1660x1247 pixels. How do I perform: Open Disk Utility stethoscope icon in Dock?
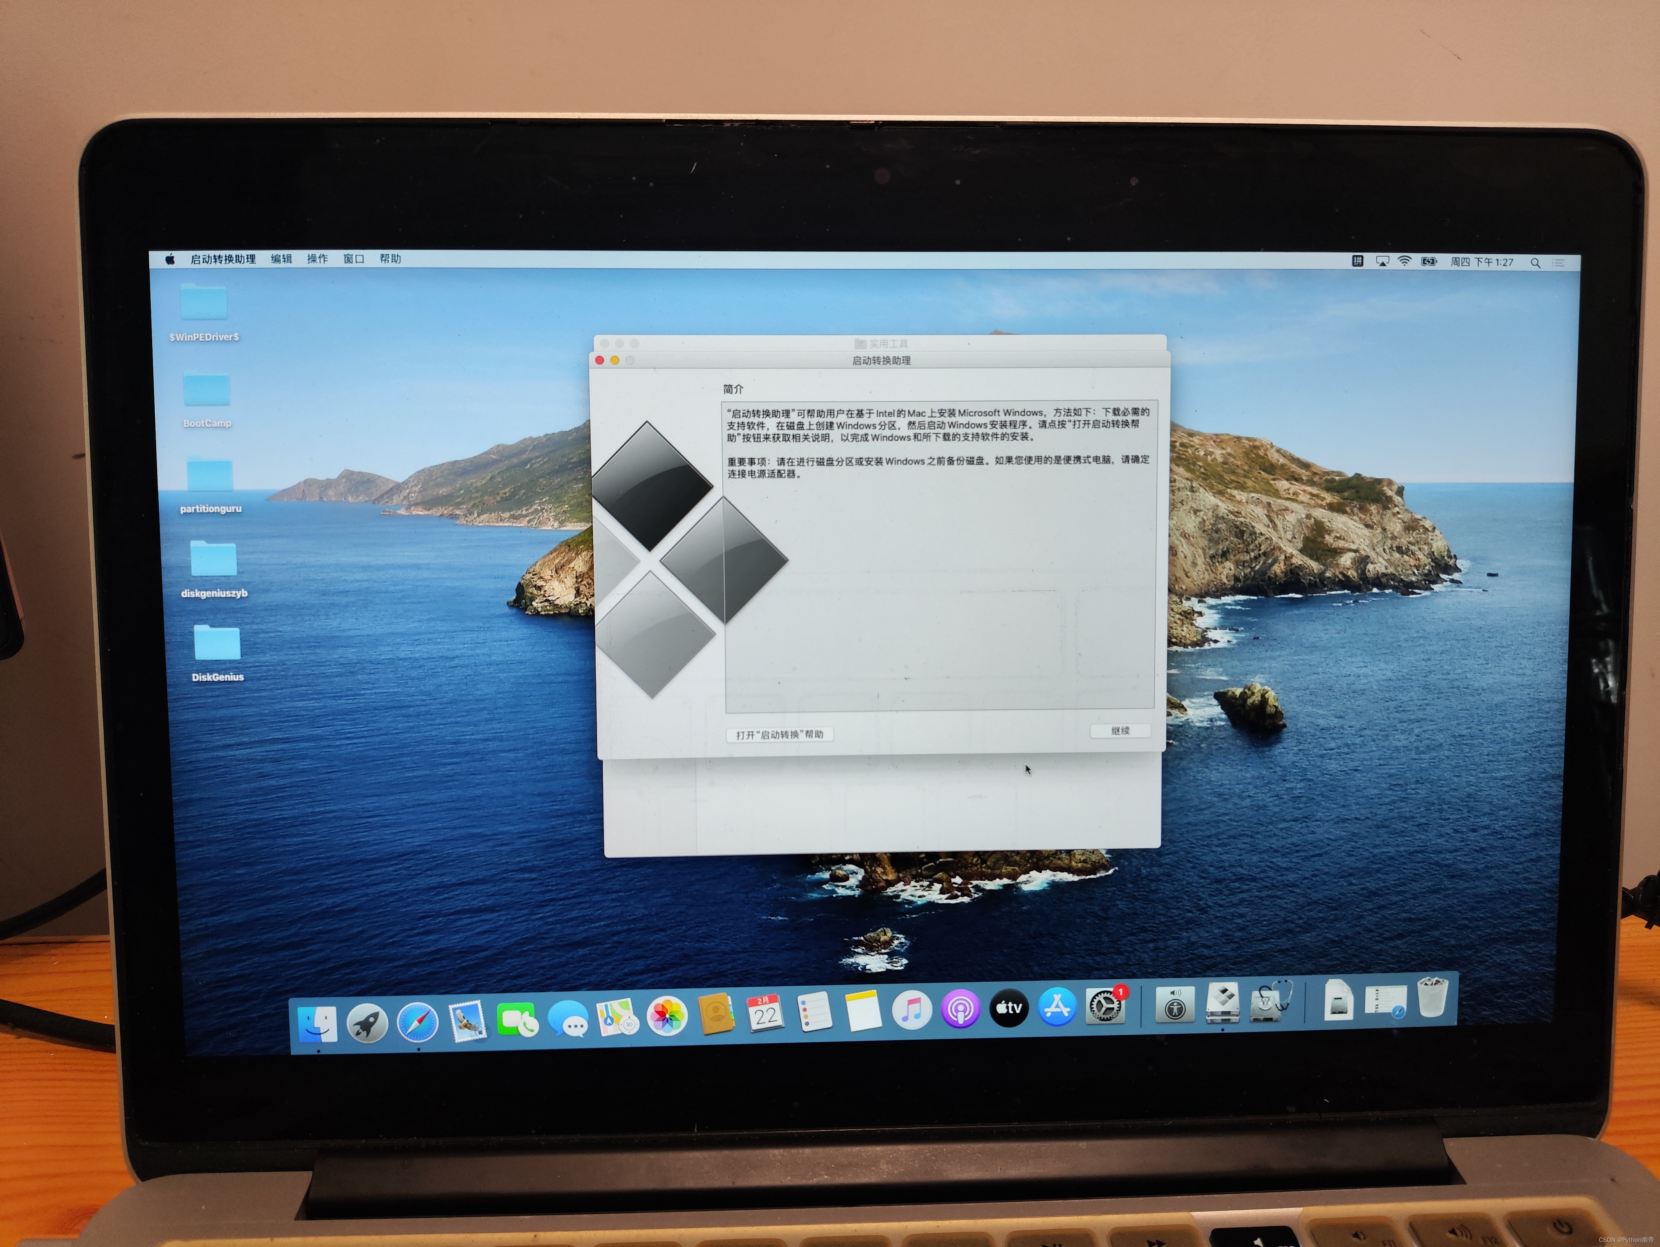(x=1270, y=1001)
